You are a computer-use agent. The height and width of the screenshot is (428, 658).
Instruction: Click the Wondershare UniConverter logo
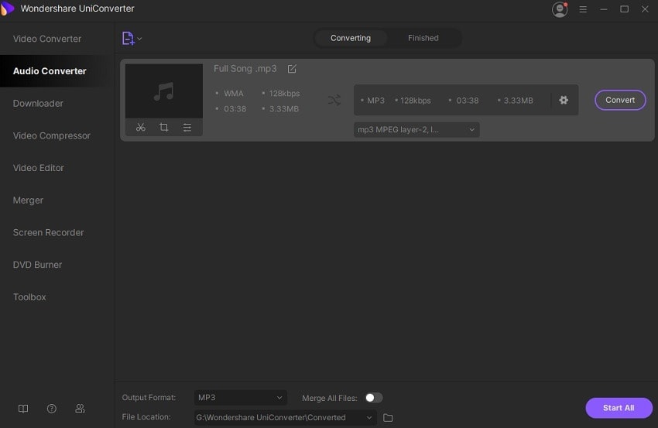click(x=7, y=9)
